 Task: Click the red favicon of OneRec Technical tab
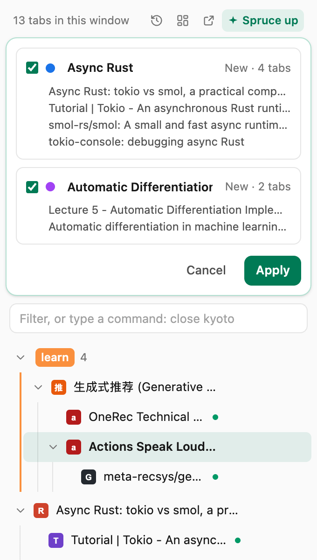73,417
